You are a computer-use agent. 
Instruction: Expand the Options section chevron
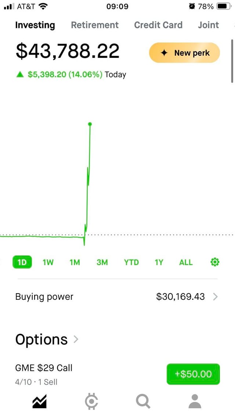76,339
